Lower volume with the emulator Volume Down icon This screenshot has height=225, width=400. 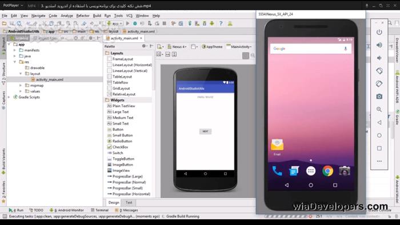pyautogui.click(x=379, y=58)
